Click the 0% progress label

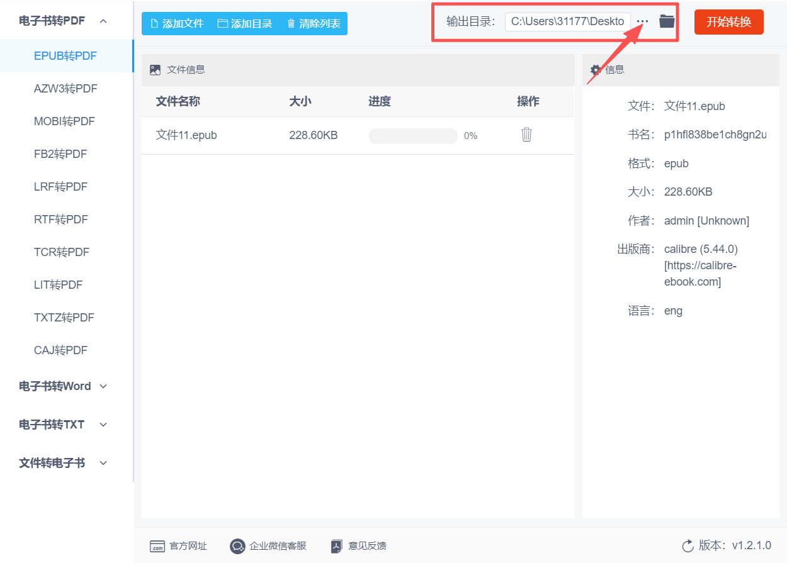pos(470,136)
